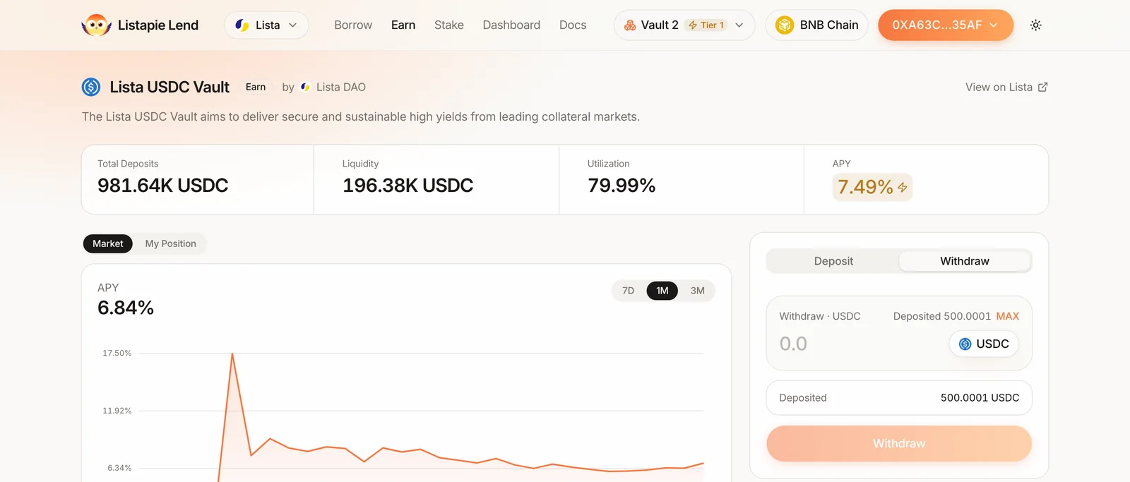Click the 500.0001 USDC deposited row value

point(980,398)
